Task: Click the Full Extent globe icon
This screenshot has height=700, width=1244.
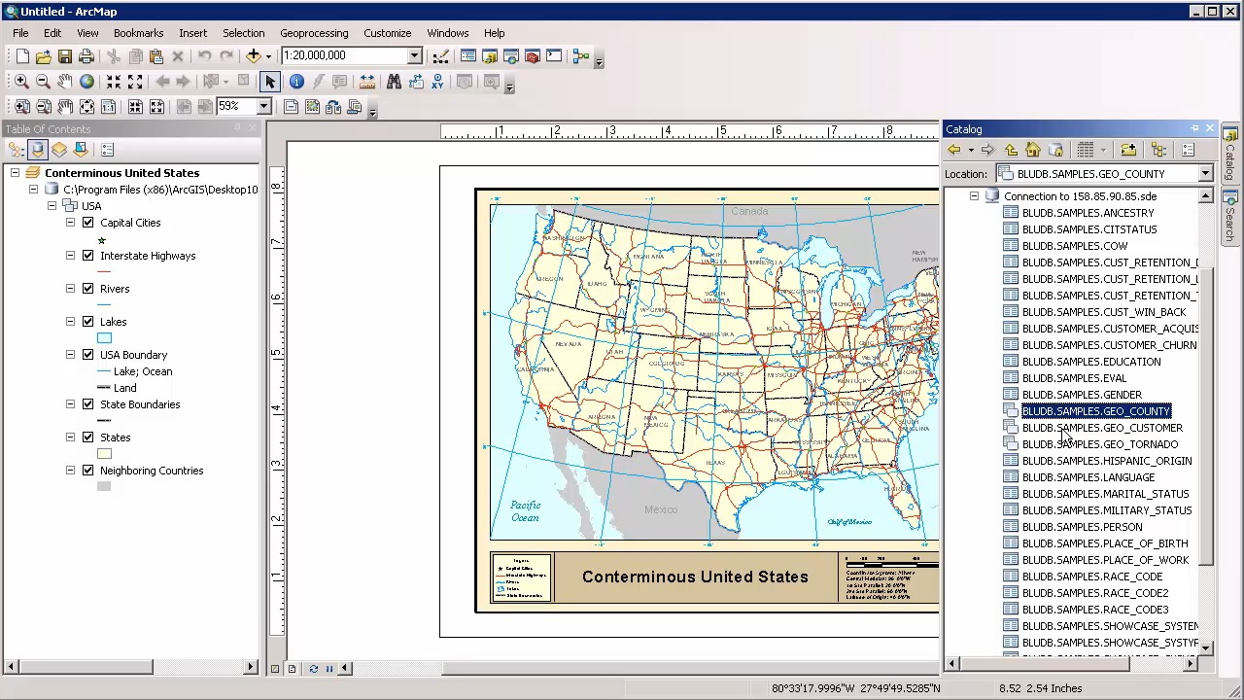Action: pyautogui.click(x=86, y=82)
